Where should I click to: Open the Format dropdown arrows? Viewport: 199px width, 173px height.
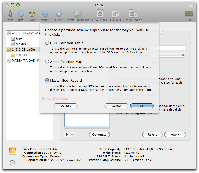pos(183,55)
